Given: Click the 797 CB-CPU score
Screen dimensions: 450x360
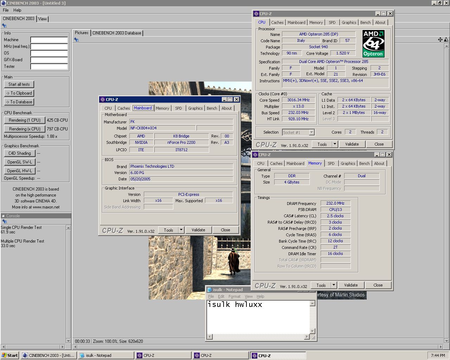Looking at the screenshot, I should tap(57, 129).
